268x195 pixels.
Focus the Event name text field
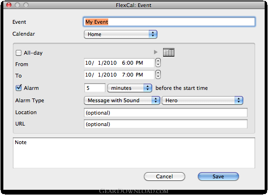(169, 22)
